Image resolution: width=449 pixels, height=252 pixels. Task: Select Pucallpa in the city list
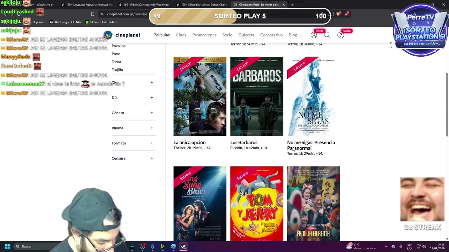119,46
